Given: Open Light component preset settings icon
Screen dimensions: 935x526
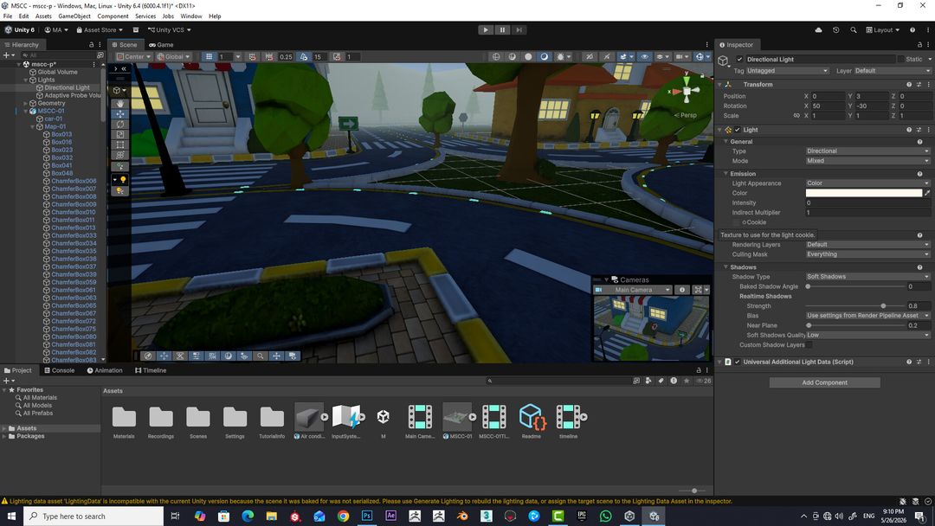Looking at the screenshot, I should (919, 130).
